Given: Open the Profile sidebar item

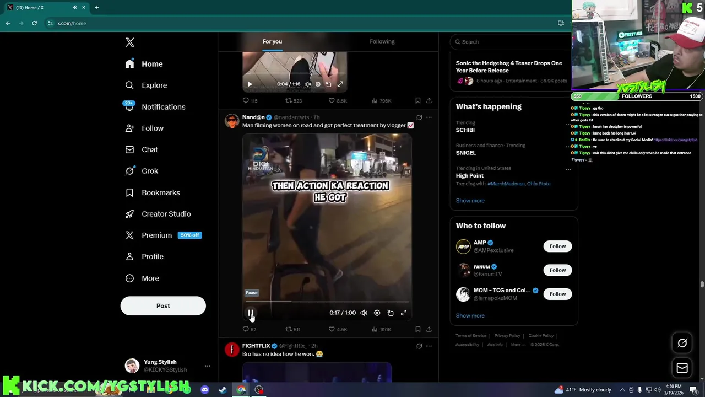Looking at the screenshot, I should tap(145, 256).
